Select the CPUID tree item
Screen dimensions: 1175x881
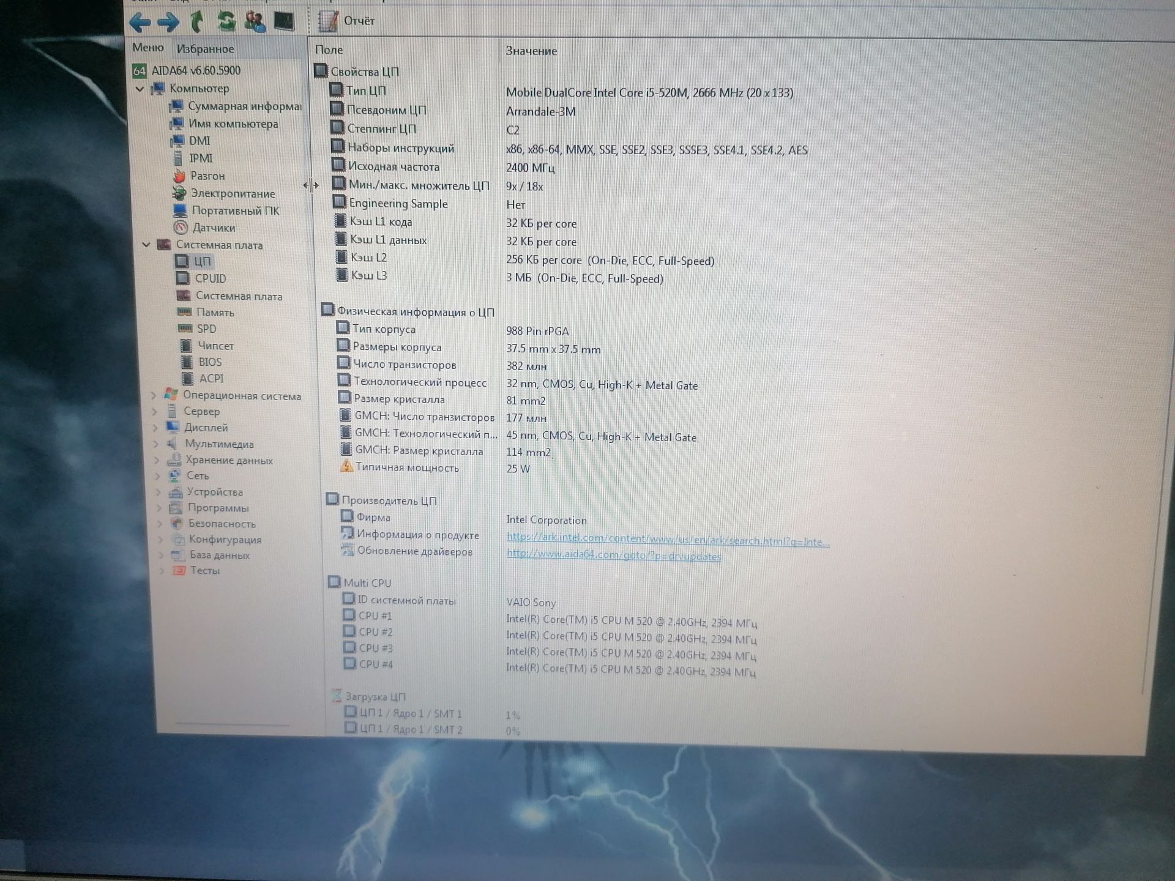click(x=201, y=278)
